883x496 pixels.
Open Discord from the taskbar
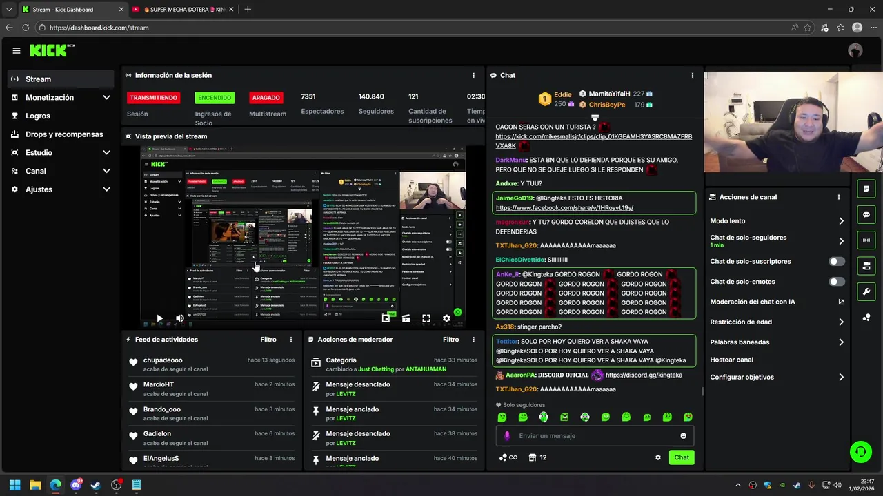[76, 485]
